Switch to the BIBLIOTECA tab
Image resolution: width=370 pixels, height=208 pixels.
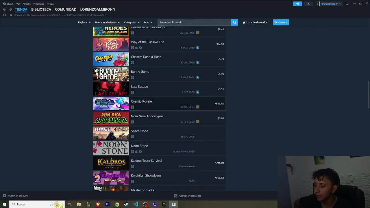coord(41,9)
